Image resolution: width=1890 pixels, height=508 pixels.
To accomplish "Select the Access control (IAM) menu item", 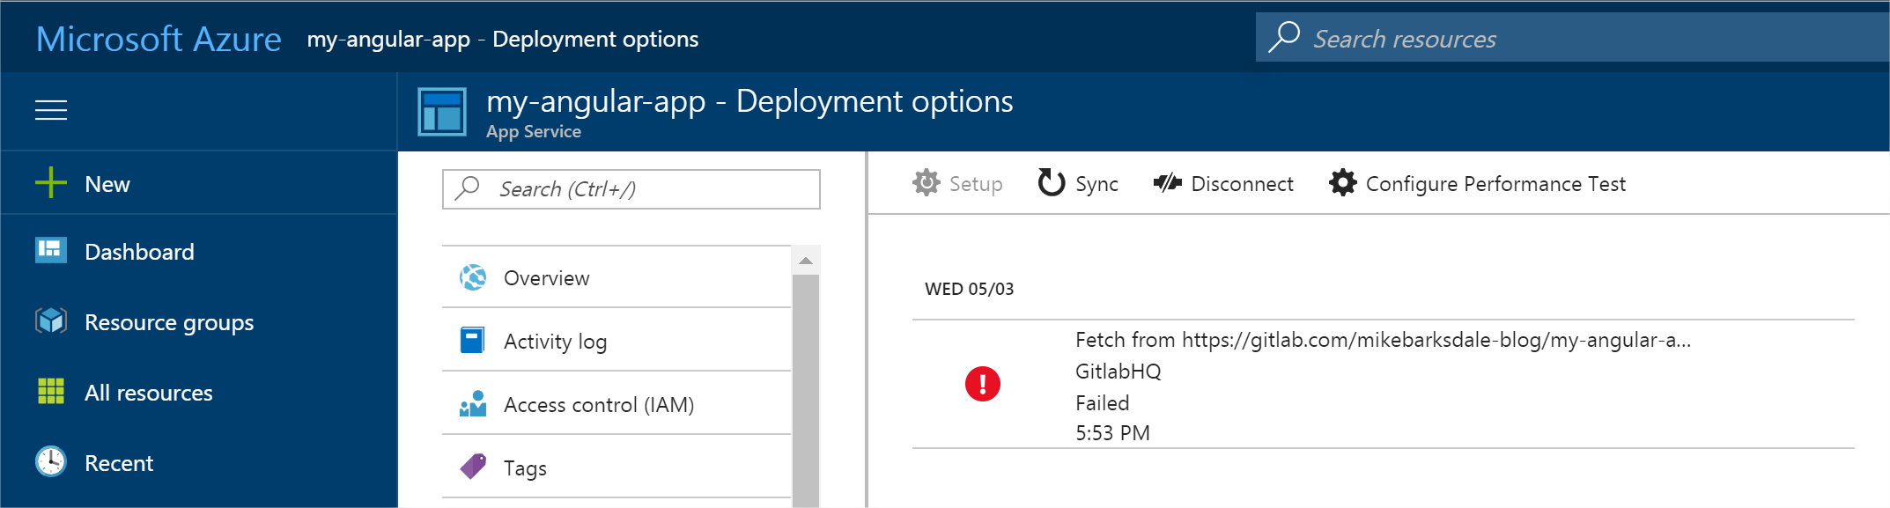I will pos(616,404).
